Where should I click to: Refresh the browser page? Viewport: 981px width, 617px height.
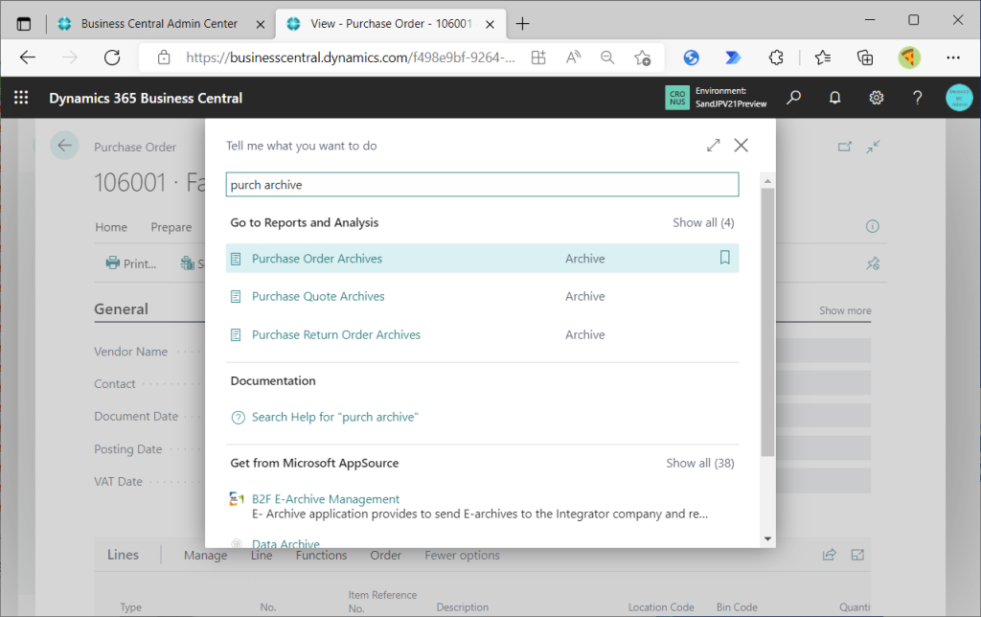click(x=112, y=57)
